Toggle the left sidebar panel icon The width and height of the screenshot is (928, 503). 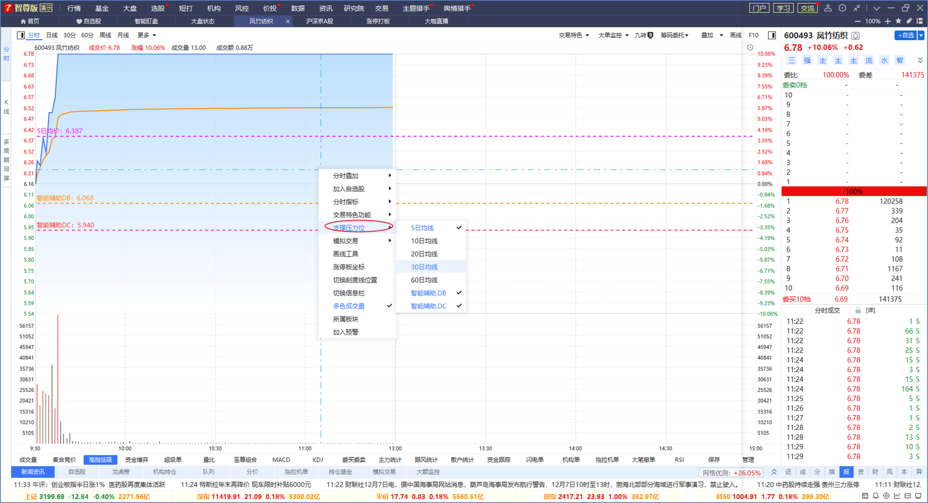point(21,35)
